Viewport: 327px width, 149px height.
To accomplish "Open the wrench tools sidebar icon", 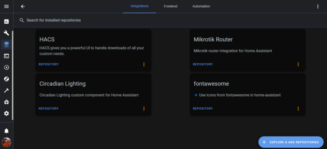I will click(x=7, y=33).
